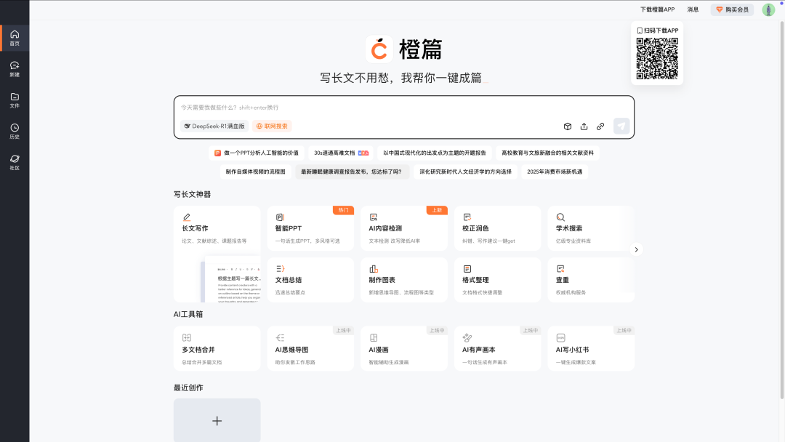The width and height of the screenshot is (785, 442).
Task: Open the user avatar profile
Action: pyautogui.click(x=768, y=9)
